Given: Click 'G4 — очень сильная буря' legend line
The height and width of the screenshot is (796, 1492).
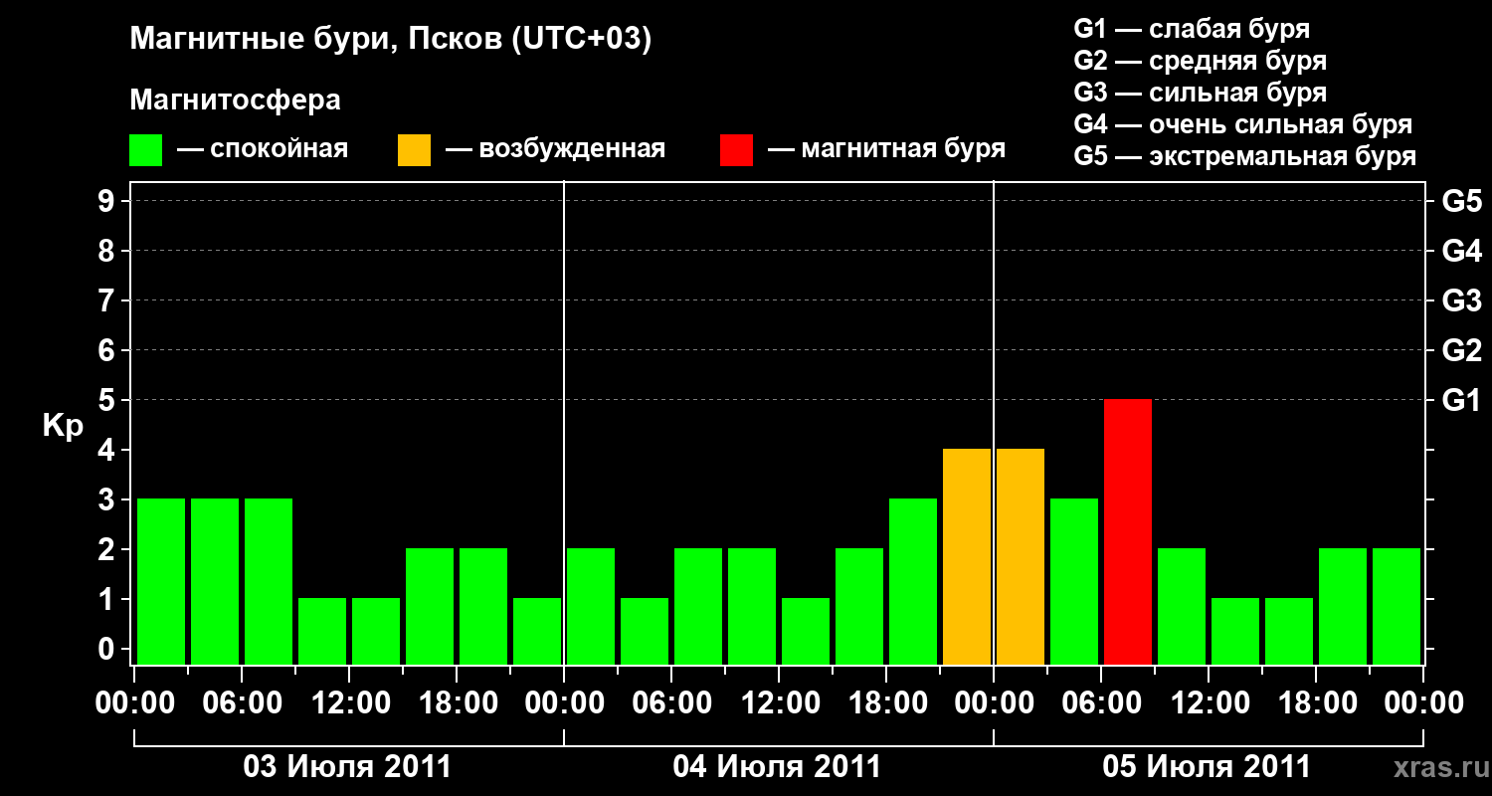Looking at the screenshot, I should click(x=1243, y=124).
